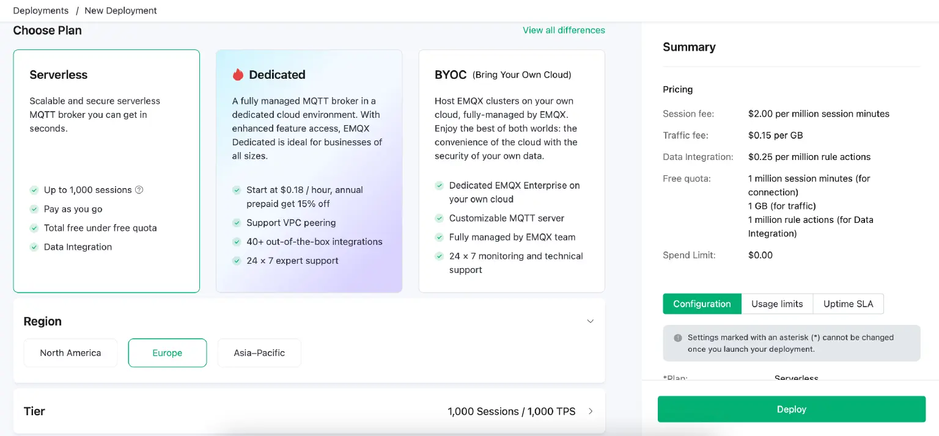Select the North America region
The width and height of the screenshot is (939, 436).
click(x=70, y=353)
